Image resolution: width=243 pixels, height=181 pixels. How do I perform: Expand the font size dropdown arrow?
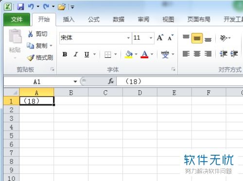pos(151,38)
